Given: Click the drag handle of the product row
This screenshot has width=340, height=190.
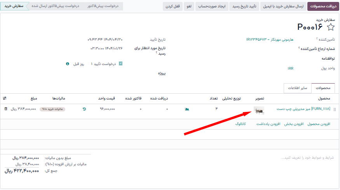Looking at the screenshot, I should [335, 110].
